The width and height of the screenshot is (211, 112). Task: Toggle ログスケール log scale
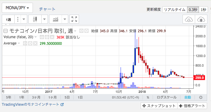pyautogui.click(x=167, y=97)
